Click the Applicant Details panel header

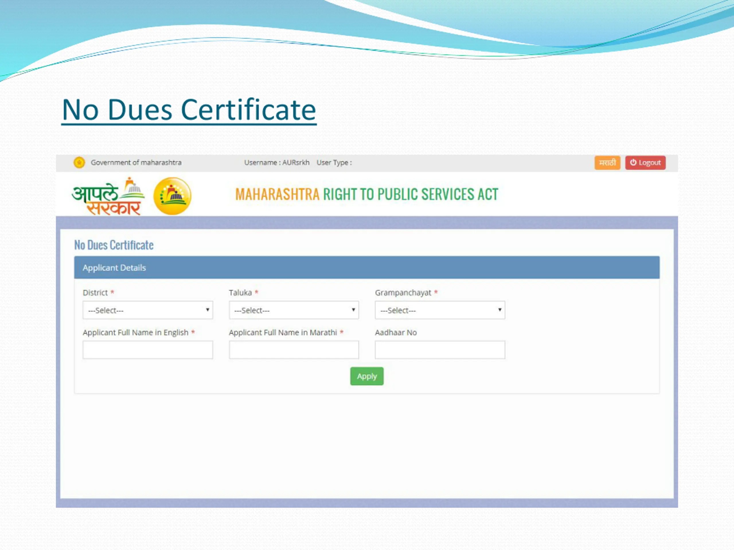pyautogui.click(x=367, y=268)
